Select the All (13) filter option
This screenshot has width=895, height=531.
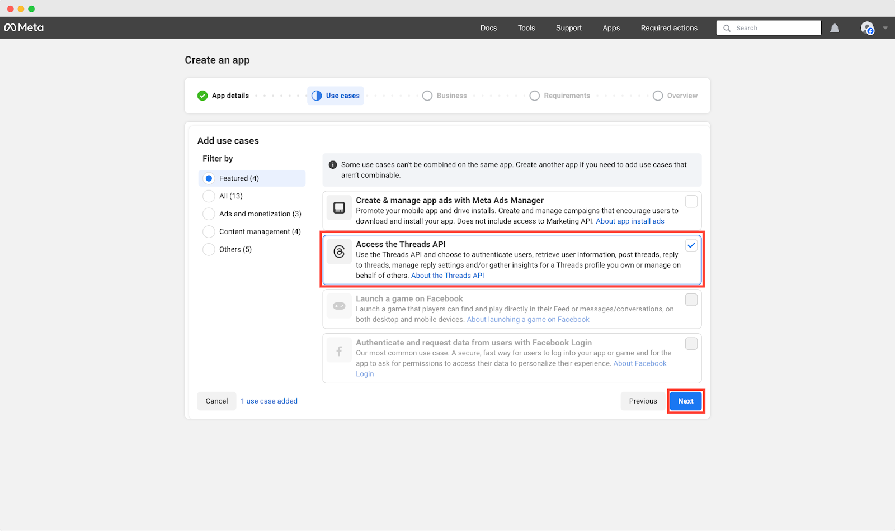[x=209, y=196]
